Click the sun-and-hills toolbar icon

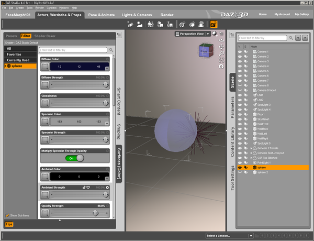pyautogui.click(x=140, y=25)
